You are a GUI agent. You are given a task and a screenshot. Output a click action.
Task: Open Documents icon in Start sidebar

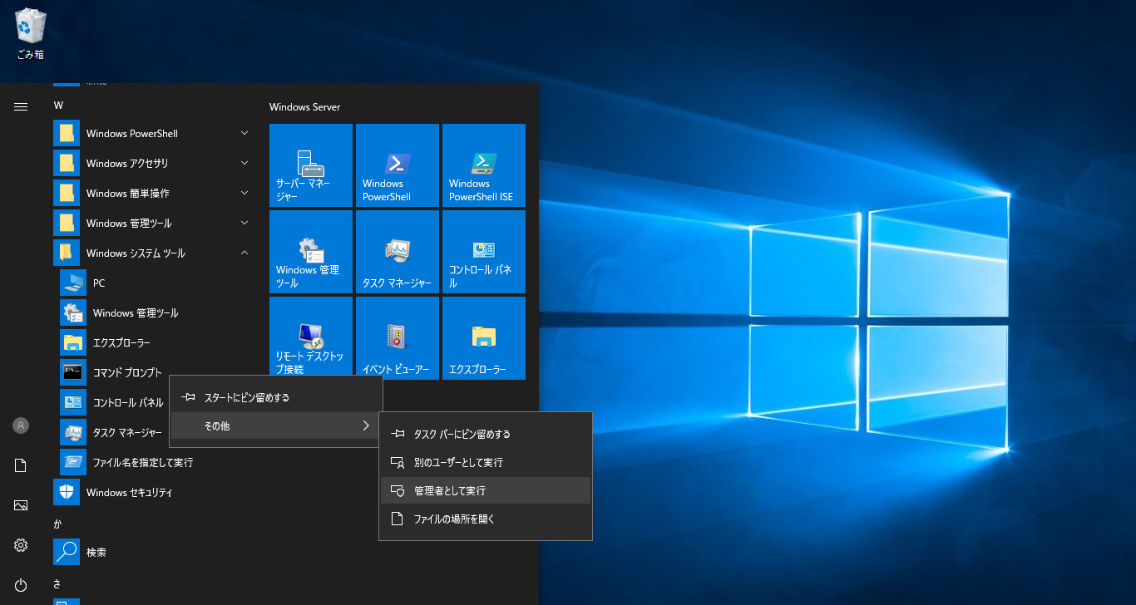[x=21, y=465]
